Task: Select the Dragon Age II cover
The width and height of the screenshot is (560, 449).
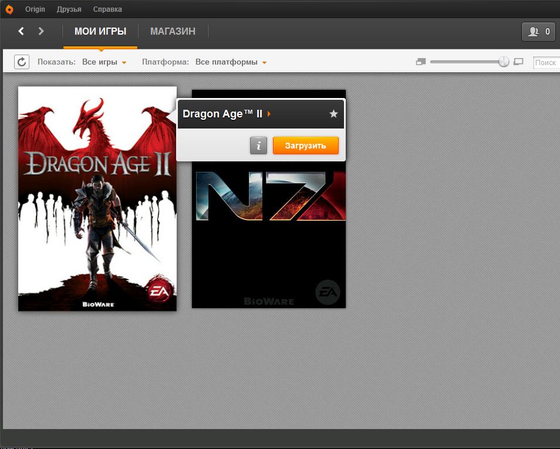Action: click(97, 198)
